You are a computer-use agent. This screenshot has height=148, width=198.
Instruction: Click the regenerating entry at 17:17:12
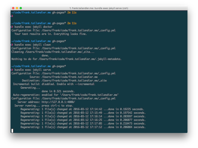83,127
